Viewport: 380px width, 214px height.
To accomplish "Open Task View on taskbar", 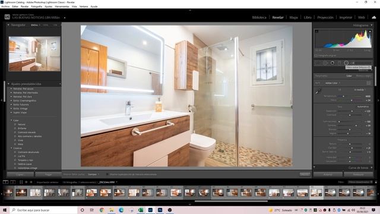I will (92, 210).
